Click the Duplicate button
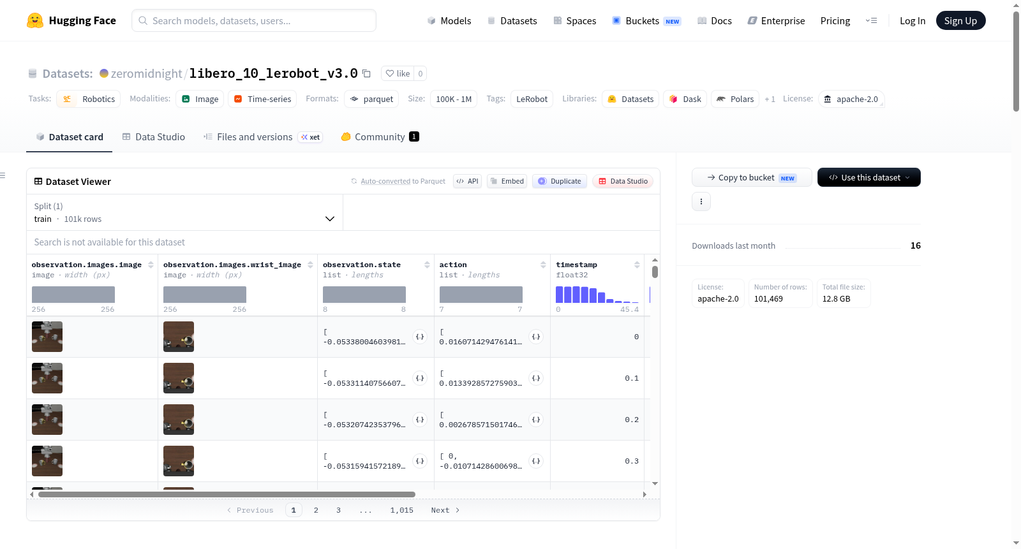The height and width of the screenshot is (549, 1021). (x=559, y=181)
